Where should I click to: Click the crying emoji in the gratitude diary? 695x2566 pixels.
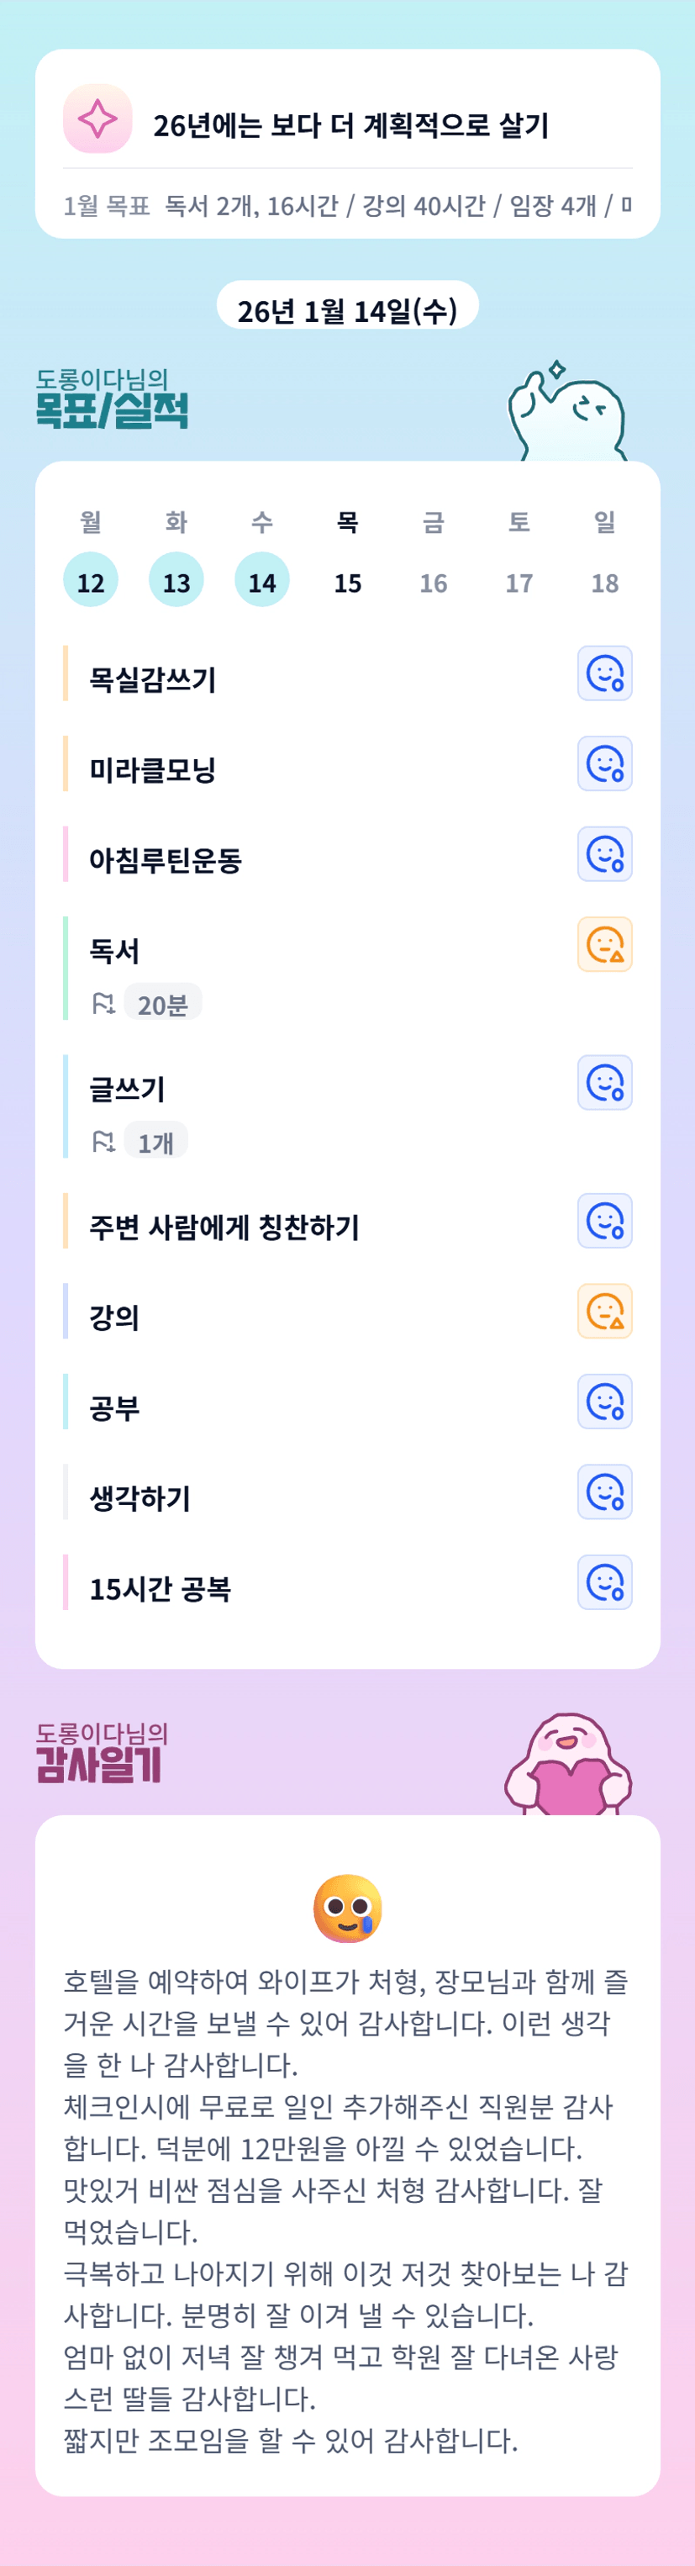(348, 1908)
